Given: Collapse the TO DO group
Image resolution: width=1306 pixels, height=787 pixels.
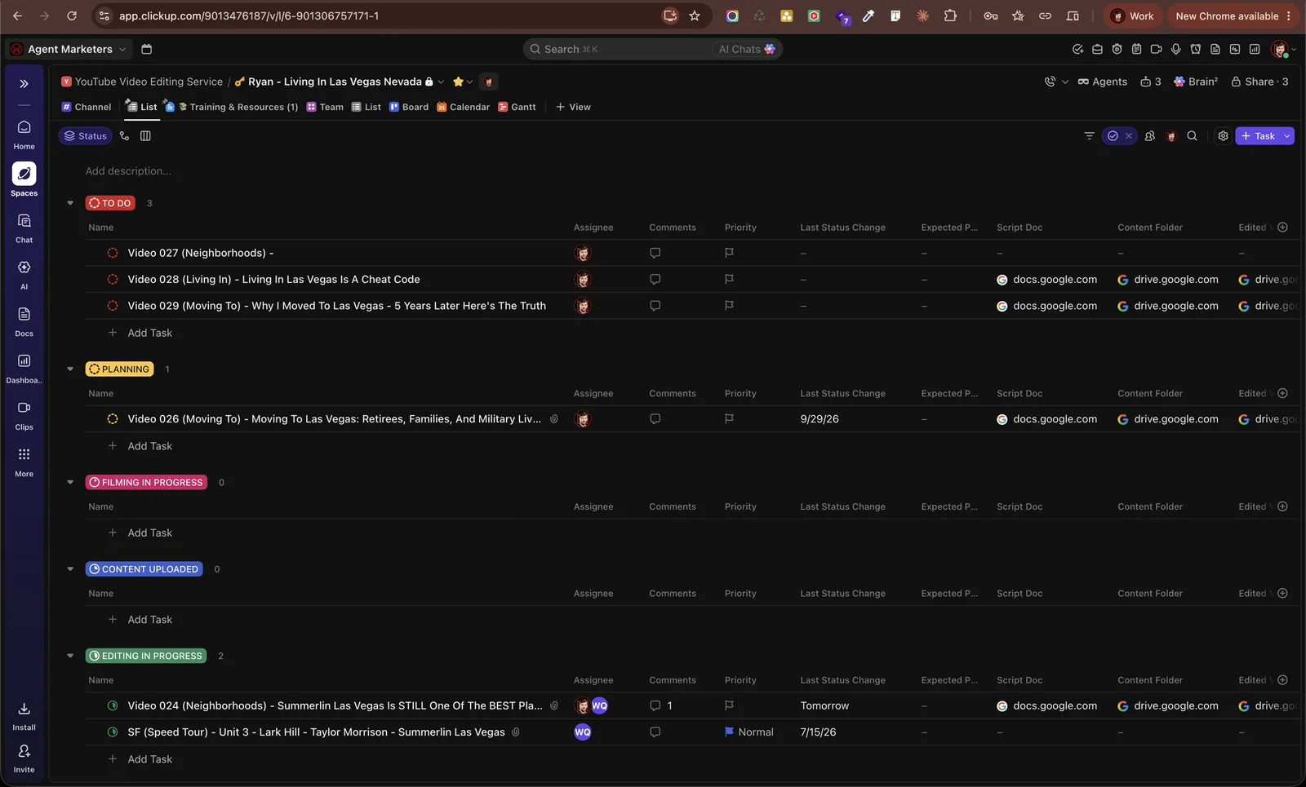Looking at the screenshot, I should click(70, 203).
